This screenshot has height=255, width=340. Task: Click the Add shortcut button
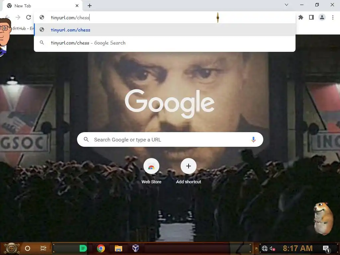189,171
